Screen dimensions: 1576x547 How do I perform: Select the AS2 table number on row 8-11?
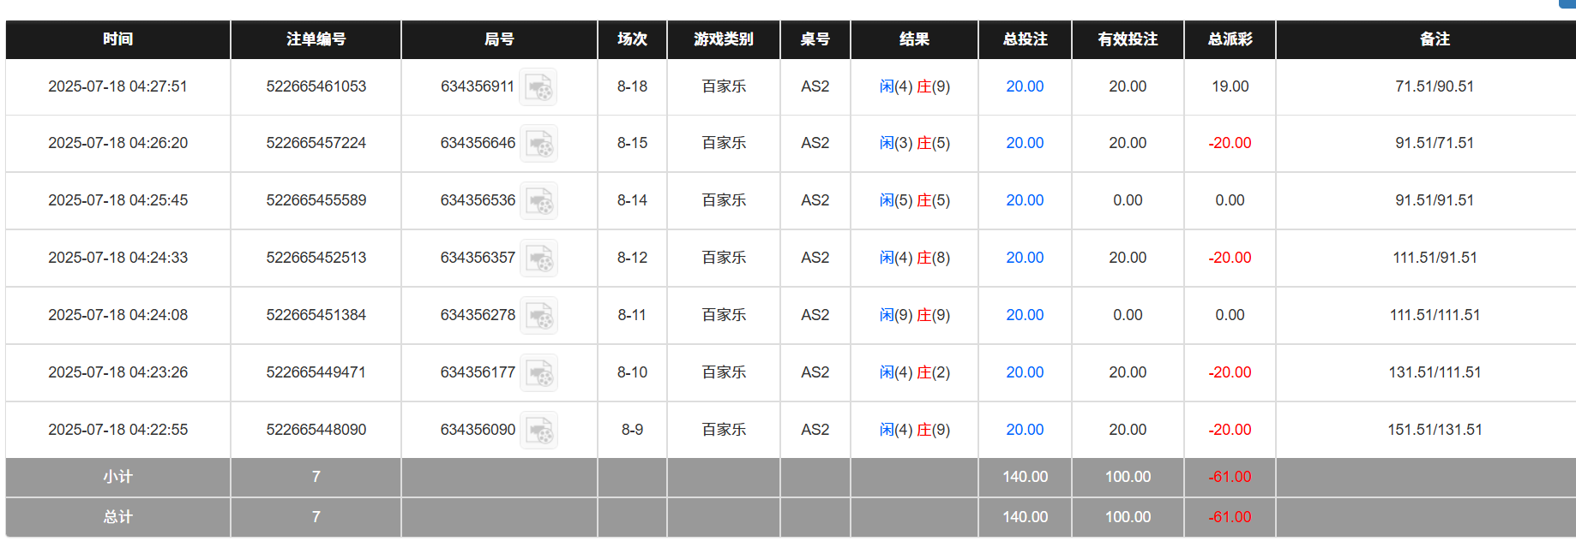point(815,315)
